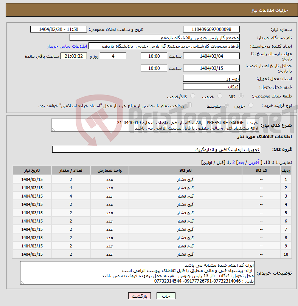Select the خدمت radio button
Screen dimensions: 298x306
tap(220, 96)
